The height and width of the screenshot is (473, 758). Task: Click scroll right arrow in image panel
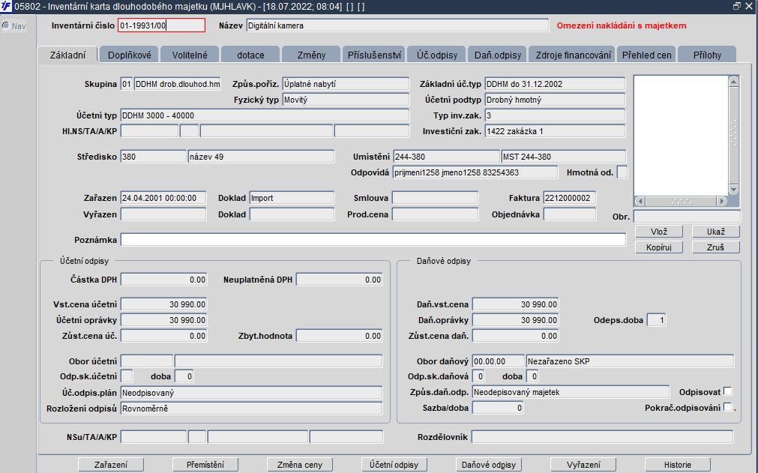(x=722, y=201)
